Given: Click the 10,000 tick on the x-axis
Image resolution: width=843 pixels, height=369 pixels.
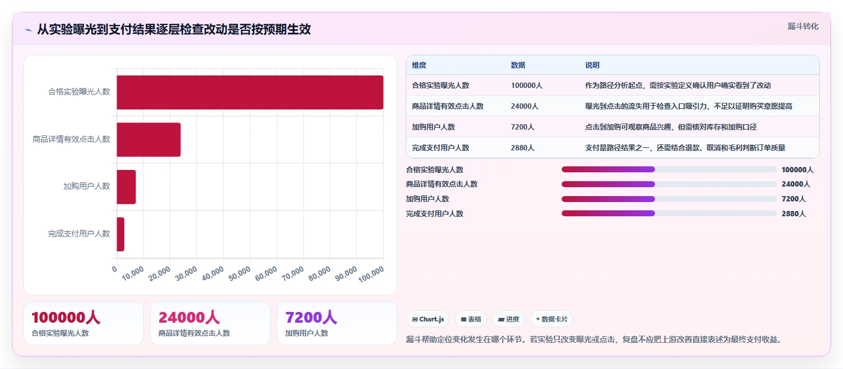Looking at the screenshot, I should pyautogui.click(x=133, y=273).
